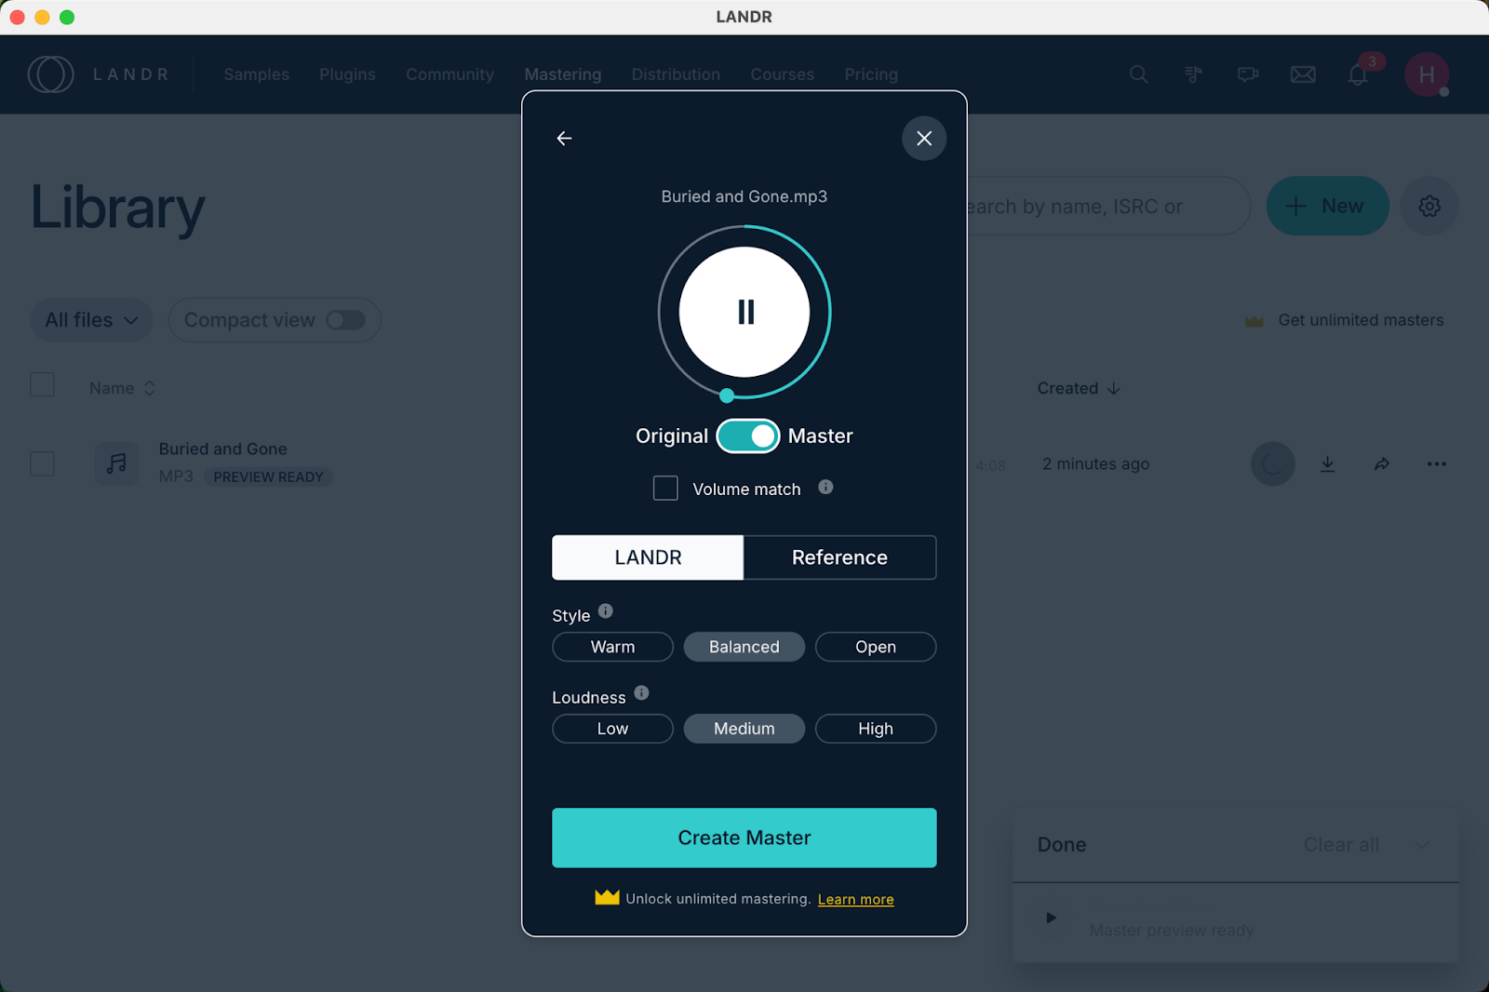Click the LANDR logo icon
1489x992 pixels.
(51, 74)
